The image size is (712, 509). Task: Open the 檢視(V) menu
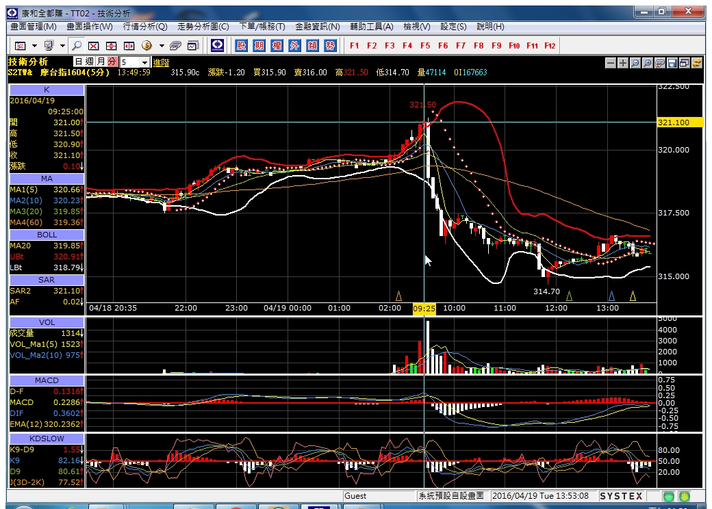417,27
